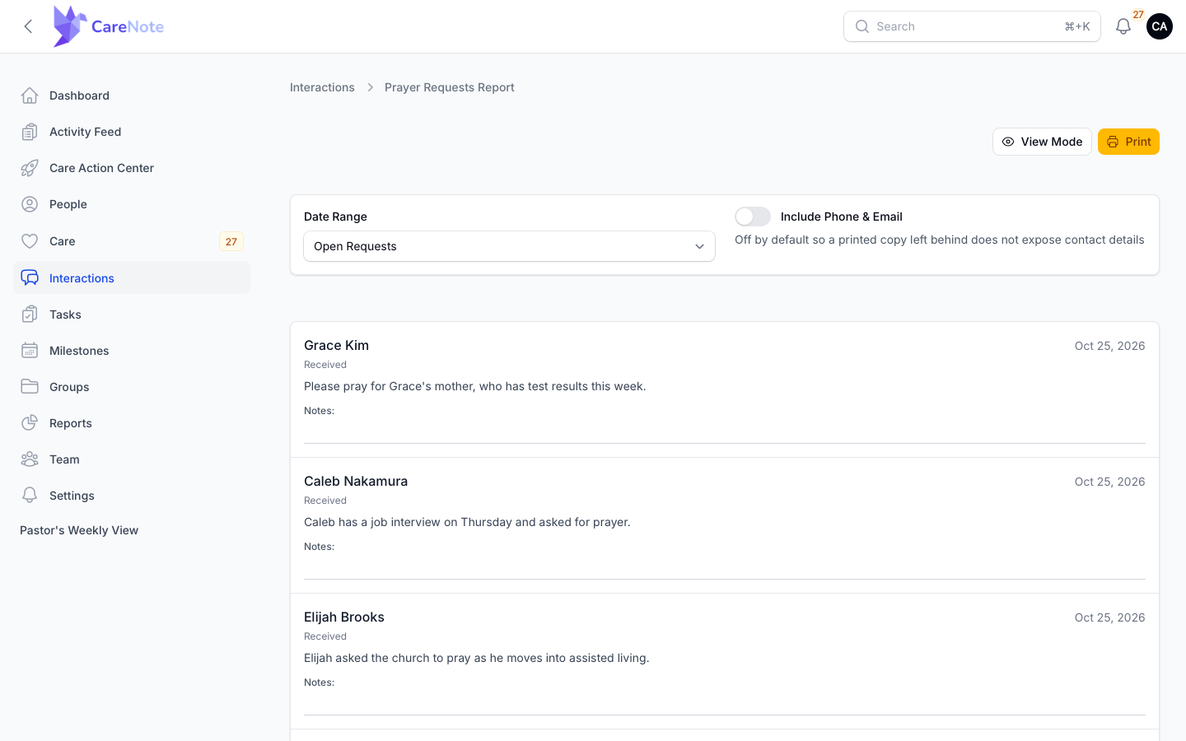Click in the Search field
Screen dimensions: 1186x741
point(972,26)
